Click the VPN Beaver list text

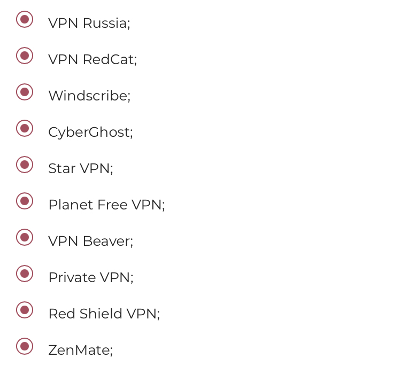[90, 241]
